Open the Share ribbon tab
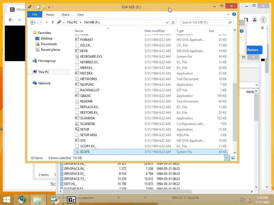Screen dimensions: 274x205 tap(65, 15)
